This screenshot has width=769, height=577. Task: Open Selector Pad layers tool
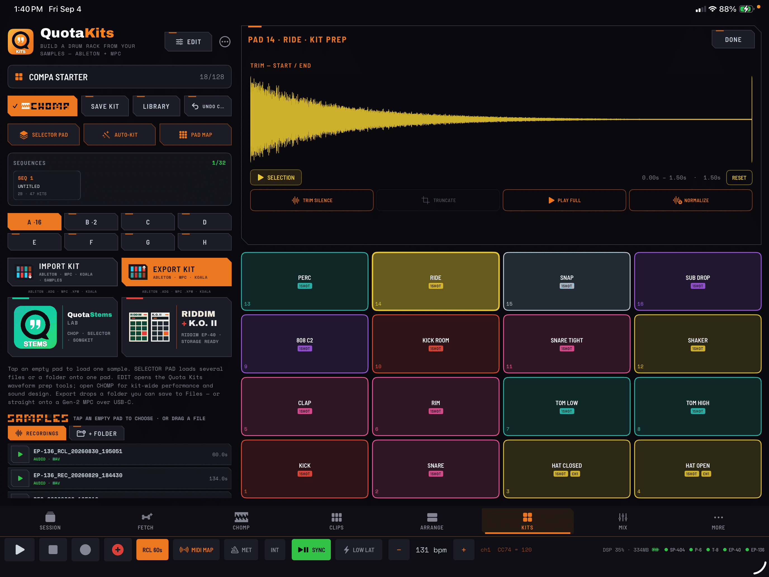[x=44, y=134]
